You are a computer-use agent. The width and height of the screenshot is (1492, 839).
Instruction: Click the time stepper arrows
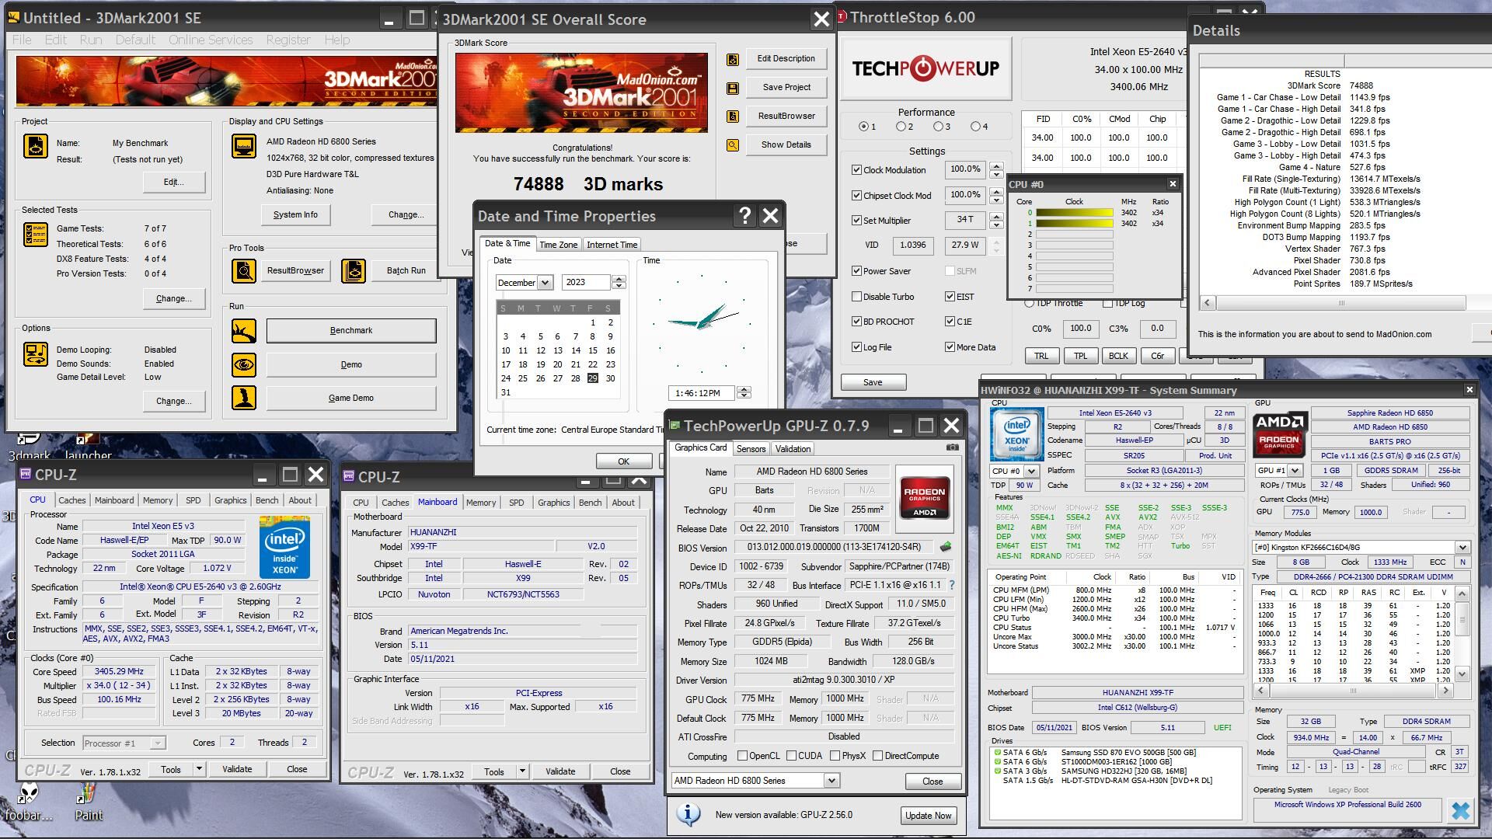coord(744,393)
